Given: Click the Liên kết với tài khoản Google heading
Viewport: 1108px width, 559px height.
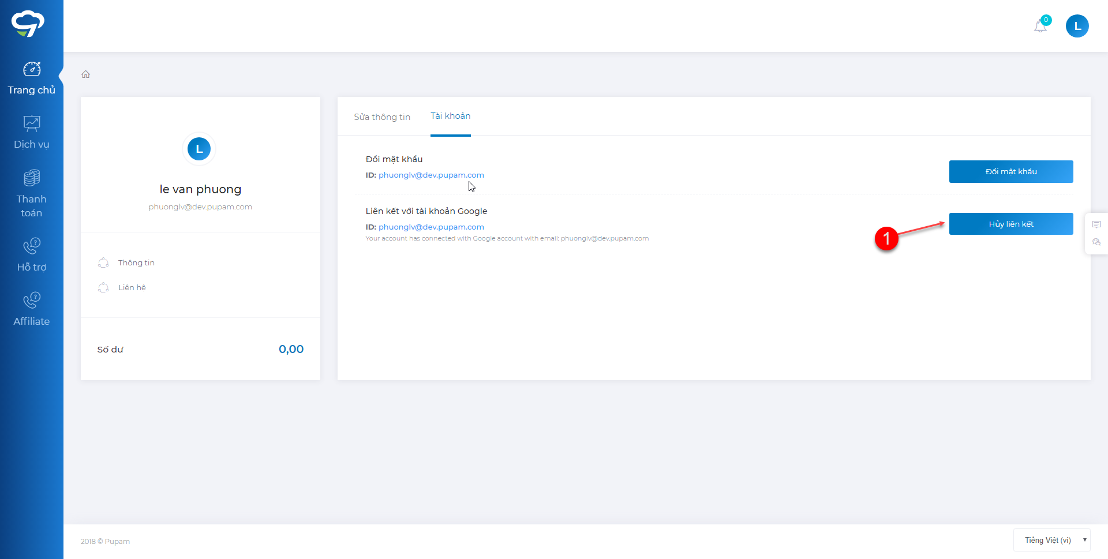Looking at the screenshot, I should point(426,211).
